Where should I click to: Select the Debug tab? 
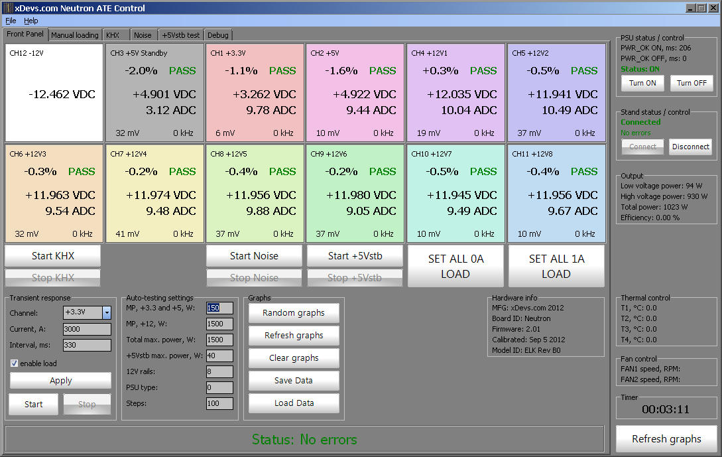click(x=218, y=35)
